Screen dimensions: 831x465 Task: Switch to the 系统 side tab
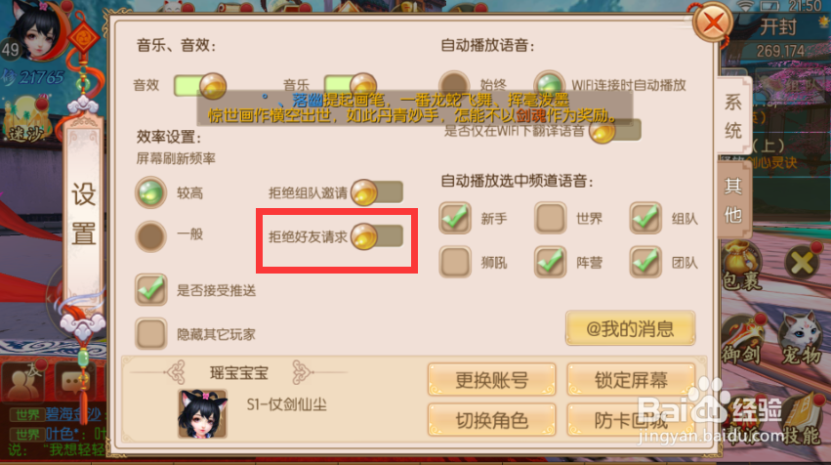(733, 116)
